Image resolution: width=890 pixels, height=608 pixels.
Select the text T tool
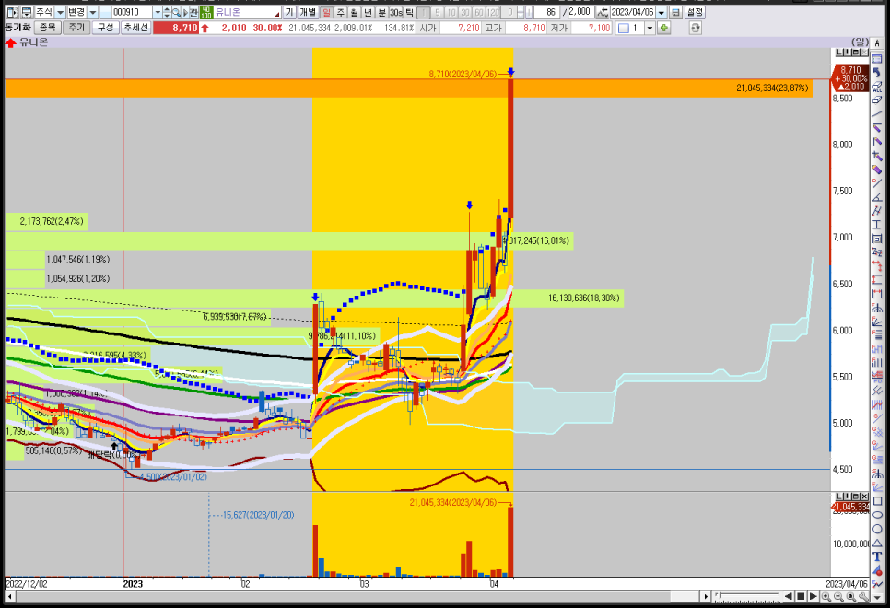point(877,557)
